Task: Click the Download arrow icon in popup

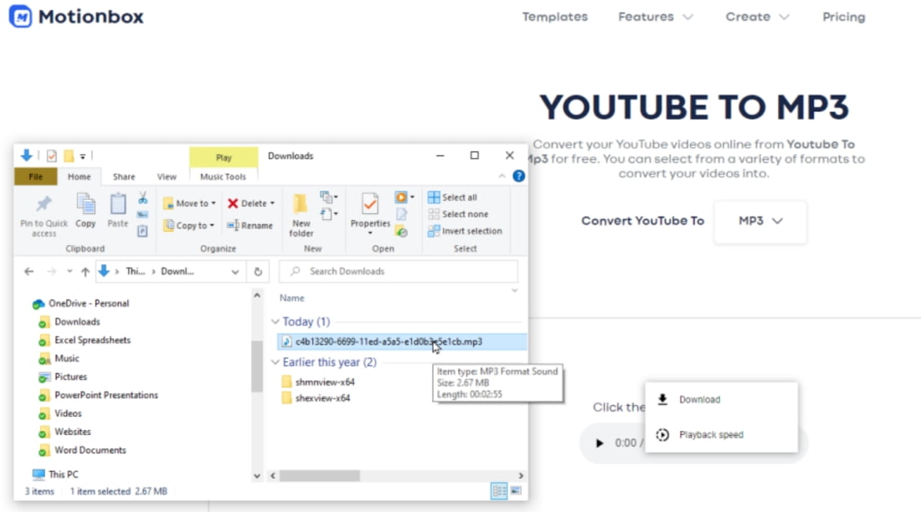Action: (x=662, y=399)
